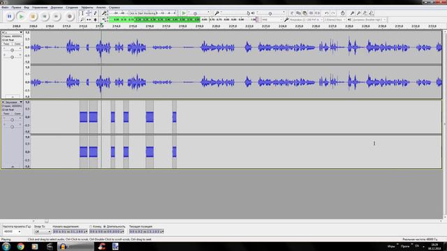Click the horizontal scrollbar thumb

(x=47, y=221)
